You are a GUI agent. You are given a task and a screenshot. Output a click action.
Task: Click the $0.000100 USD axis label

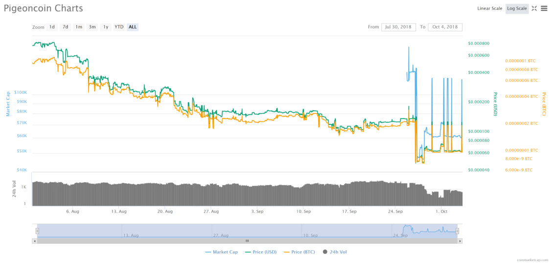pyautogui.click(x=479, y=131)
